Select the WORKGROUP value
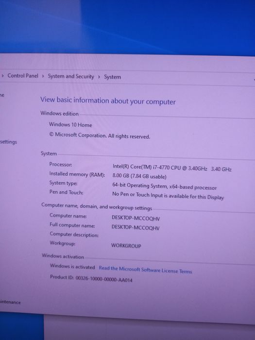 [x=126, y=245]
